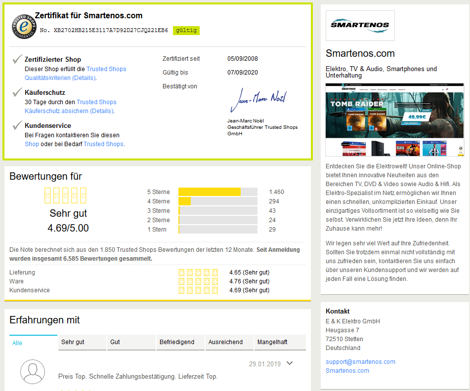Click the 294 count for 4 Sterne

click(274, 201)
